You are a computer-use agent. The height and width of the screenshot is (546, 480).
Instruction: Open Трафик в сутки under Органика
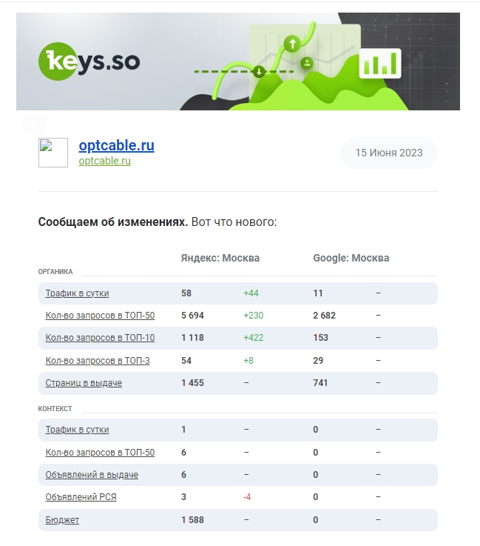click(77, 293)
